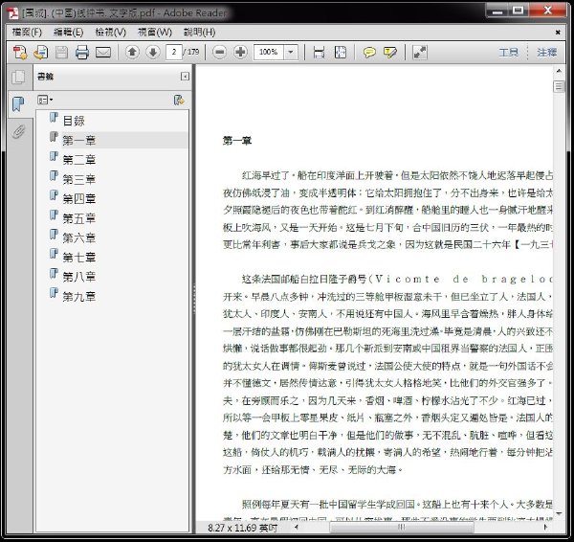Jump to 第三章 bookmark
This screenshot has height=542, width=574.
[79, 179]
